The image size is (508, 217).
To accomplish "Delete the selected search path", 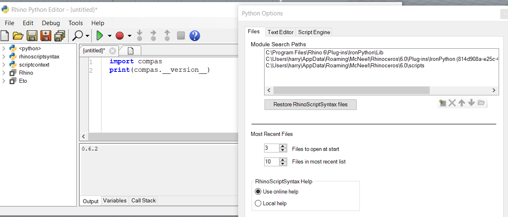I will 452,103.
